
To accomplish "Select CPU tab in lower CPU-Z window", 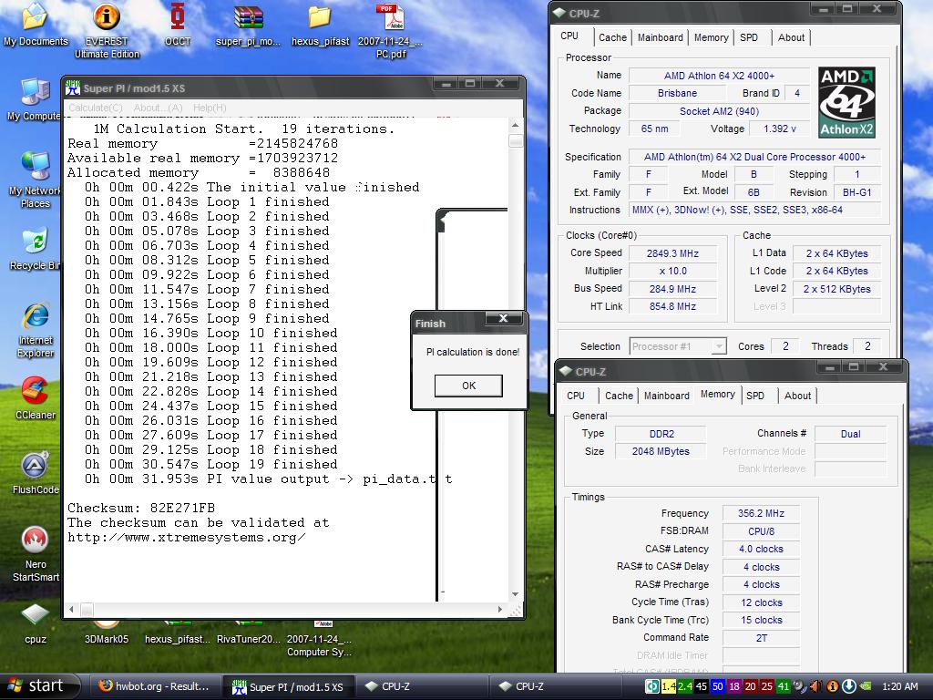I will coord(576,396).
